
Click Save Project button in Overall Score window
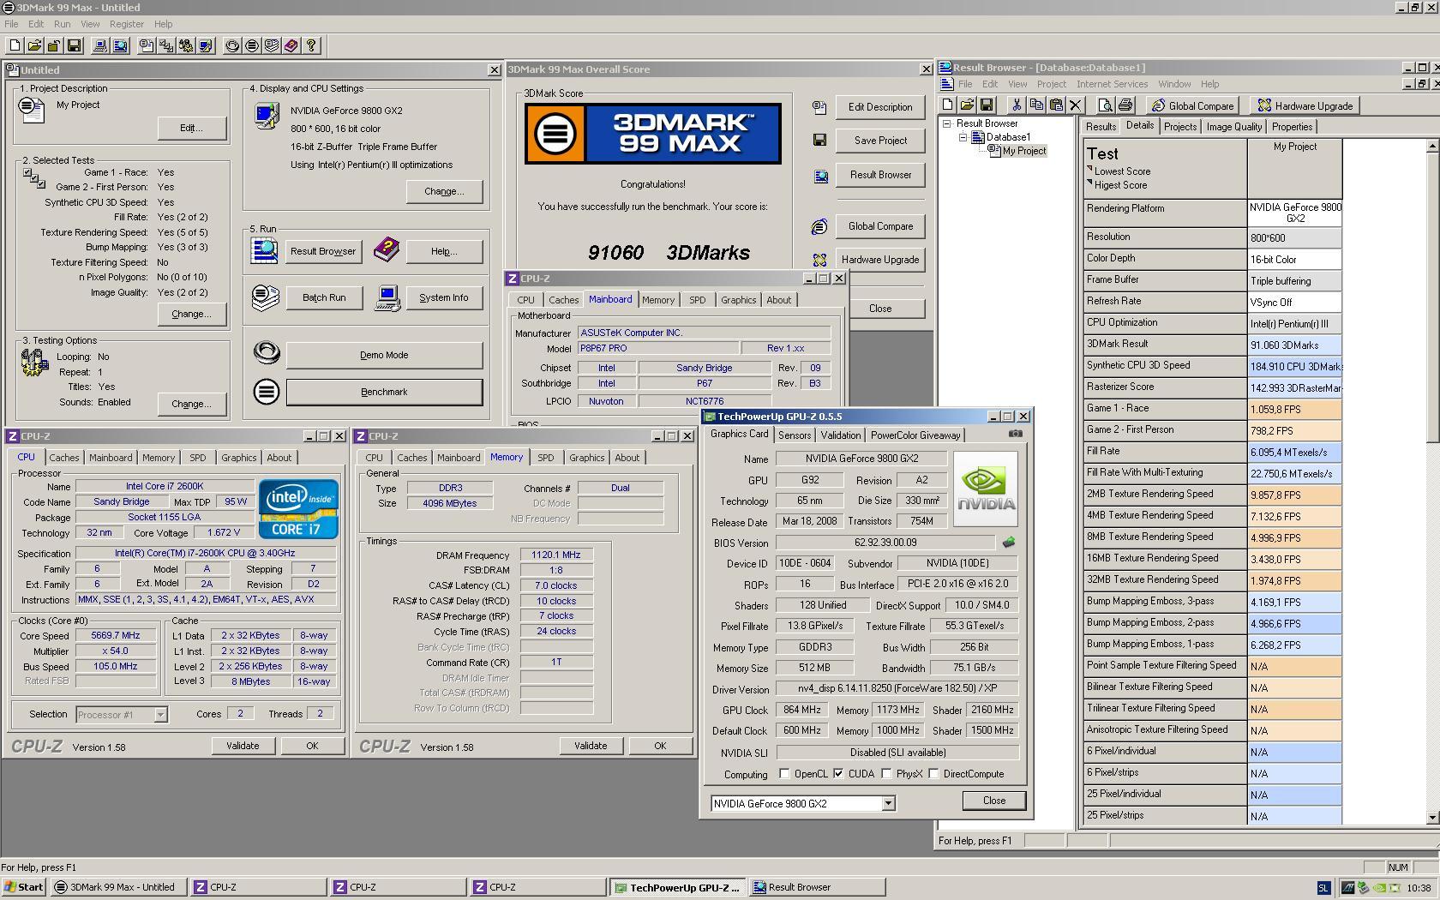pyautogui.click(x=880, y=141)
